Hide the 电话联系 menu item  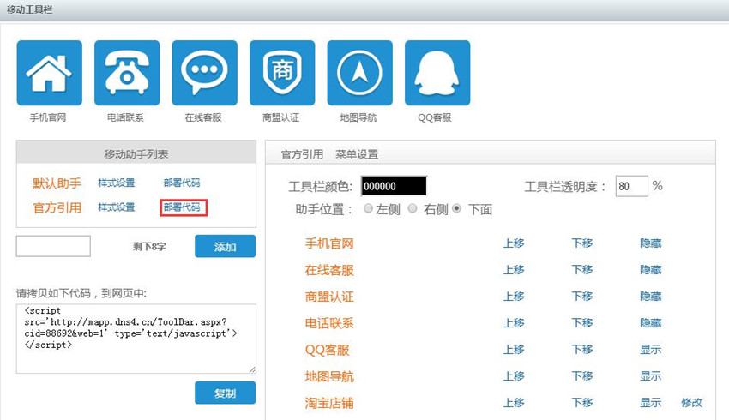(x=650, y=323)
